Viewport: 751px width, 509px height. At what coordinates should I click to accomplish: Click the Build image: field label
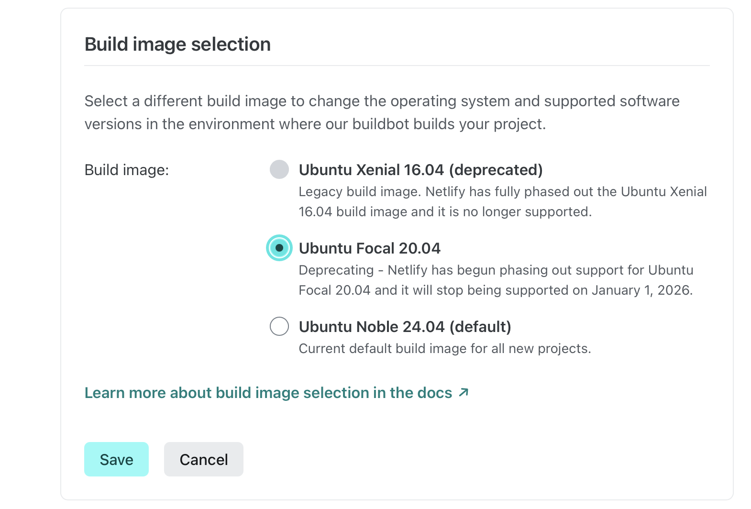(x=127, y=170)
